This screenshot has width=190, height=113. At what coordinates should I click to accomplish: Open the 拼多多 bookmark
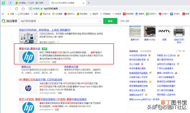pyautogui.click(x=117, y=14)
